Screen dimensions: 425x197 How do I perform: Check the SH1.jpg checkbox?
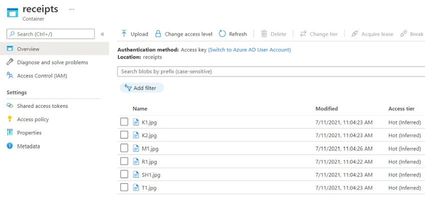[x=124, y=174]
